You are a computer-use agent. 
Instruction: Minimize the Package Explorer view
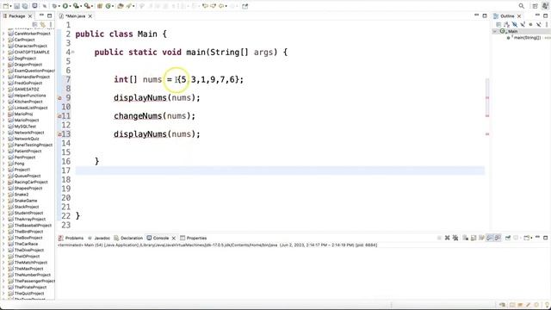pos(41,15)
